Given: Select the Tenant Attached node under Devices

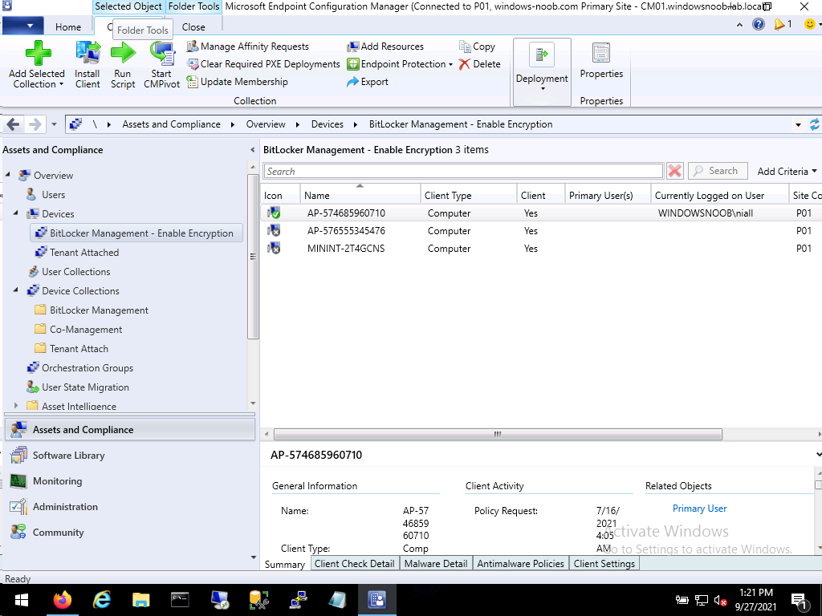Looking at the screenshot, I should (x=83, y=253).
